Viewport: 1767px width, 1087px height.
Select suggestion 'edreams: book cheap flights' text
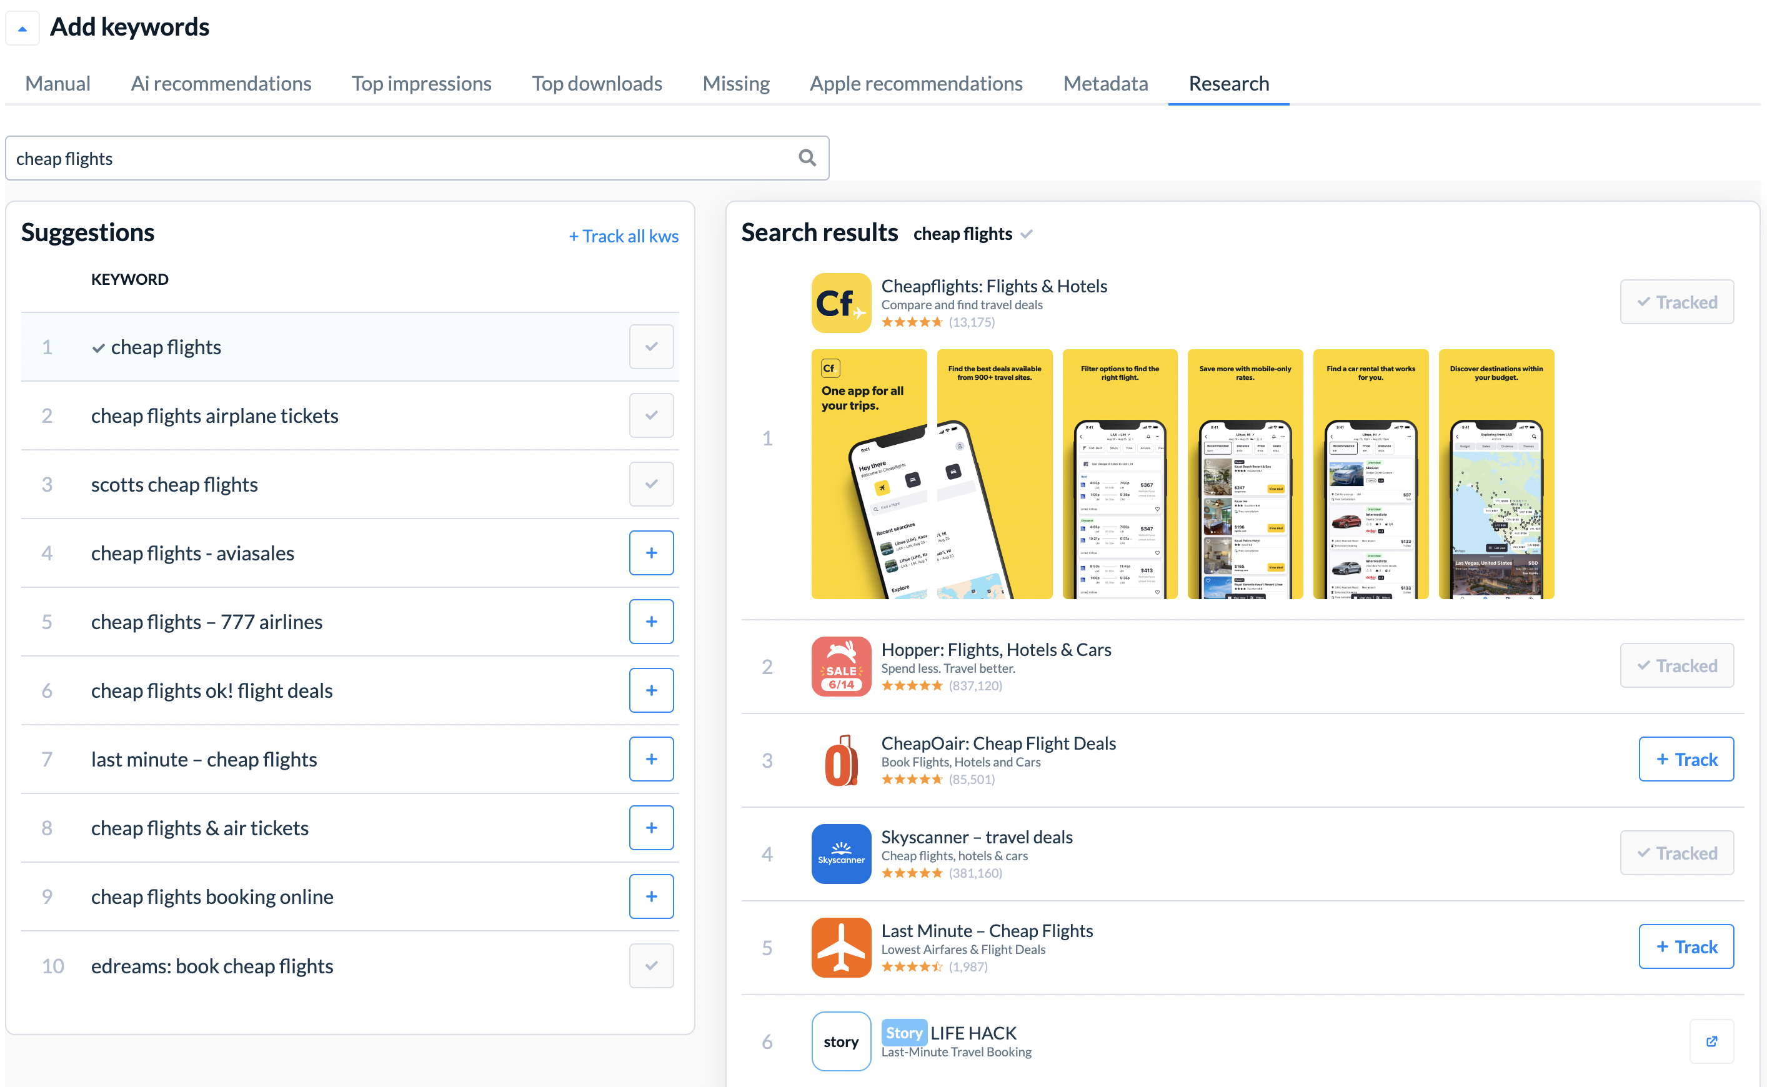(x=212, y=966)
